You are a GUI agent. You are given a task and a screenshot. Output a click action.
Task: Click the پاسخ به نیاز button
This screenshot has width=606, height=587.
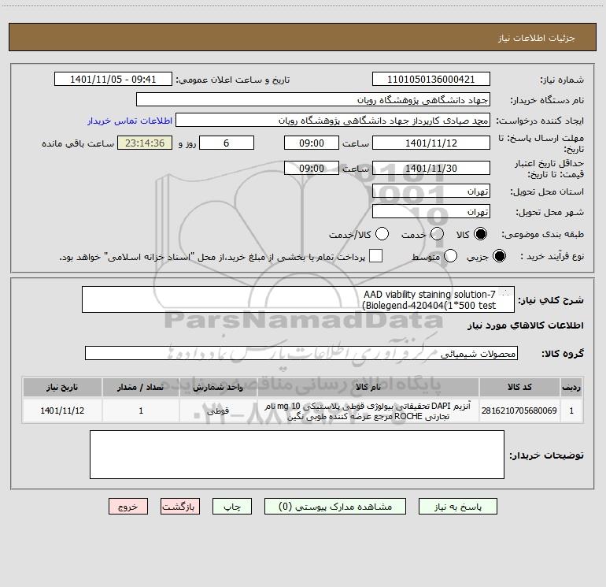tap(458, 507)
